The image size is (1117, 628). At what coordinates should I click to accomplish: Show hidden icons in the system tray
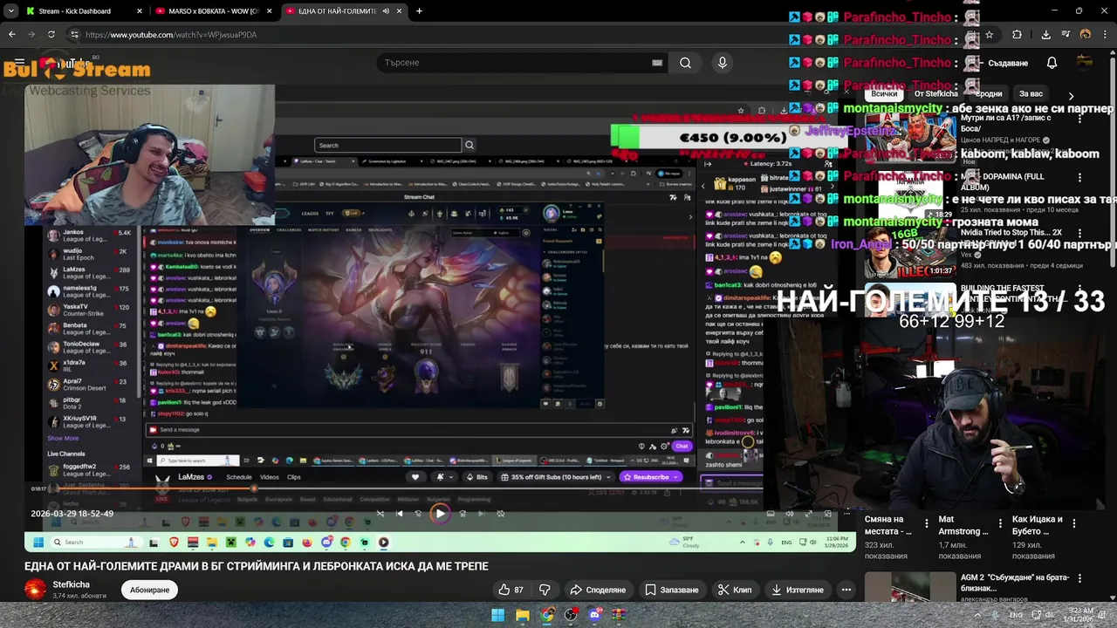click(x=976, y=615)
